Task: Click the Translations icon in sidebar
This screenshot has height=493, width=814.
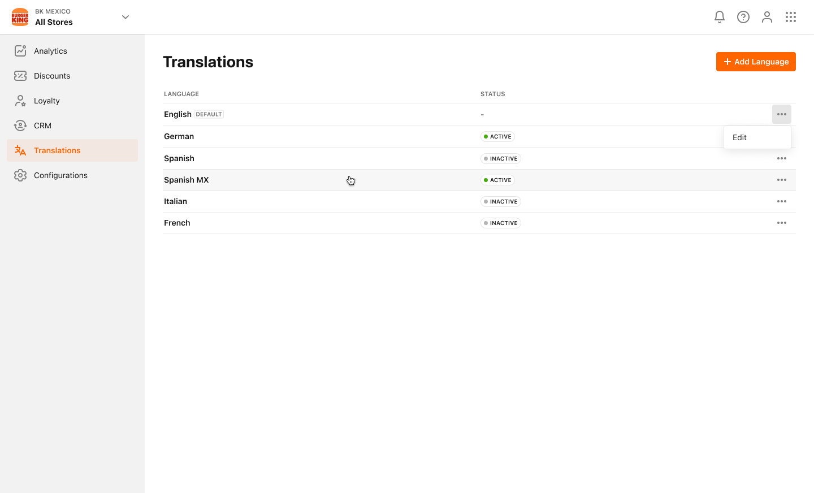Action: (20, 150)
